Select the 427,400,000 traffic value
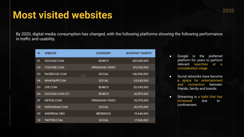The height and width of the screenshot is (137, 244). pos(140,61)
